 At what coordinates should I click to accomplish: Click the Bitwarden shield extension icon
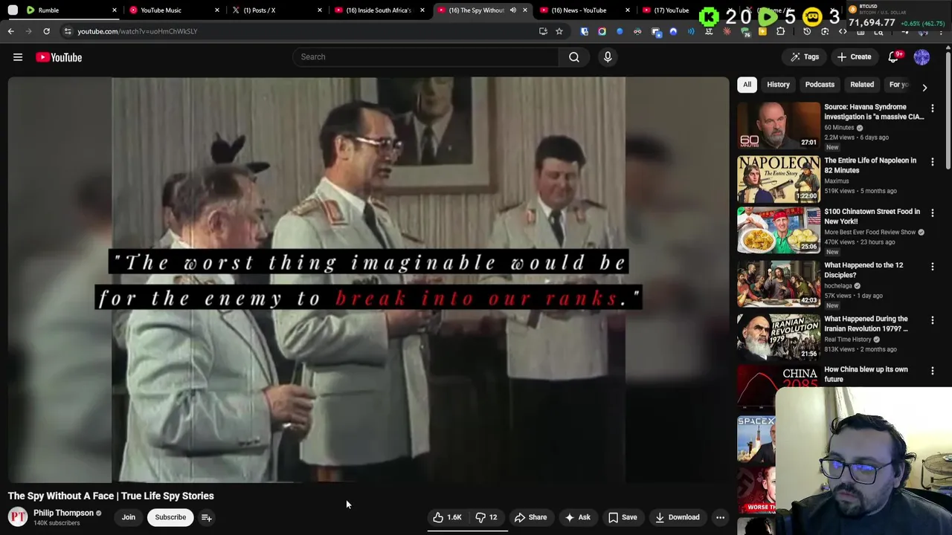pyautogui.click(x=585, y=31)
